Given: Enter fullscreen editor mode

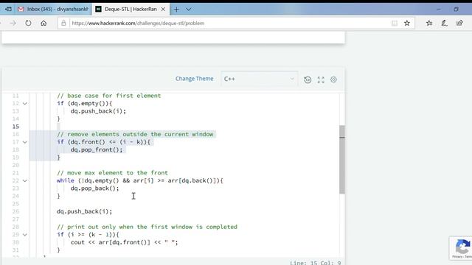Looking at the screenshot, I should (321, 79).
